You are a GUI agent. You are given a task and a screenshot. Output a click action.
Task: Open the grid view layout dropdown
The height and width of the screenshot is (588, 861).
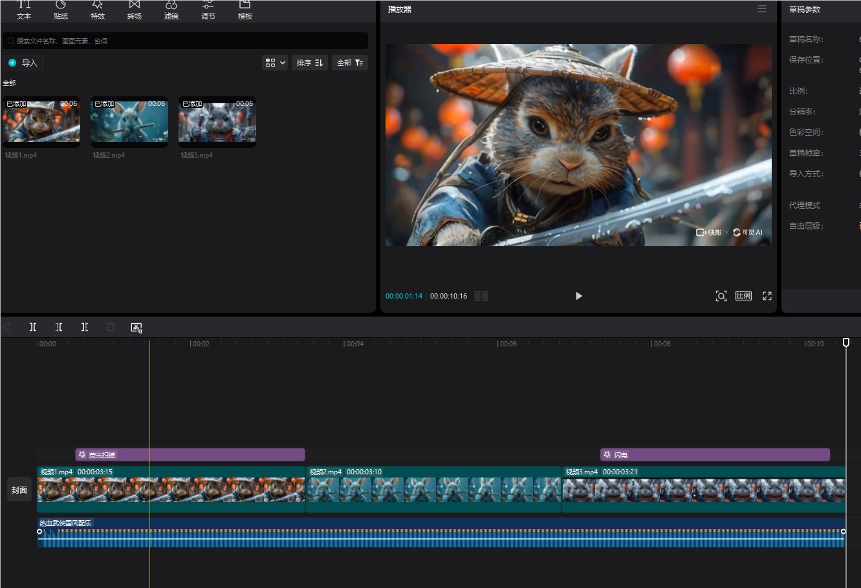pos(275,63)
